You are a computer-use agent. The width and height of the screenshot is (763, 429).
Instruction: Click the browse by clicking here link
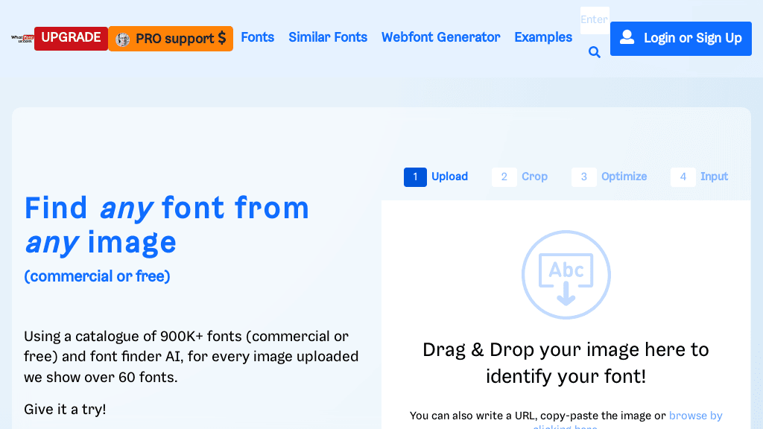(x=695, y=416)
